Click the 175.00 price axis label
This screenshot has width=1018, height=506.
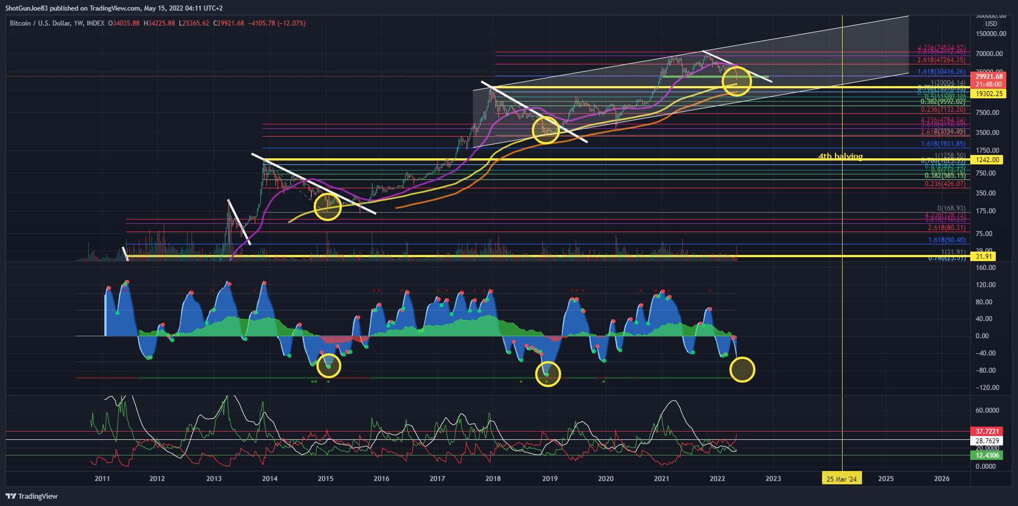(986, 211)
